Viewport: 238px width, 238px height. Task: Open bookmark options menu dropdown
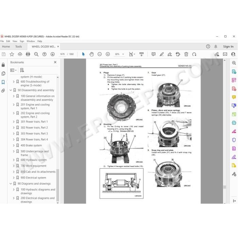(x=13, y=70)
